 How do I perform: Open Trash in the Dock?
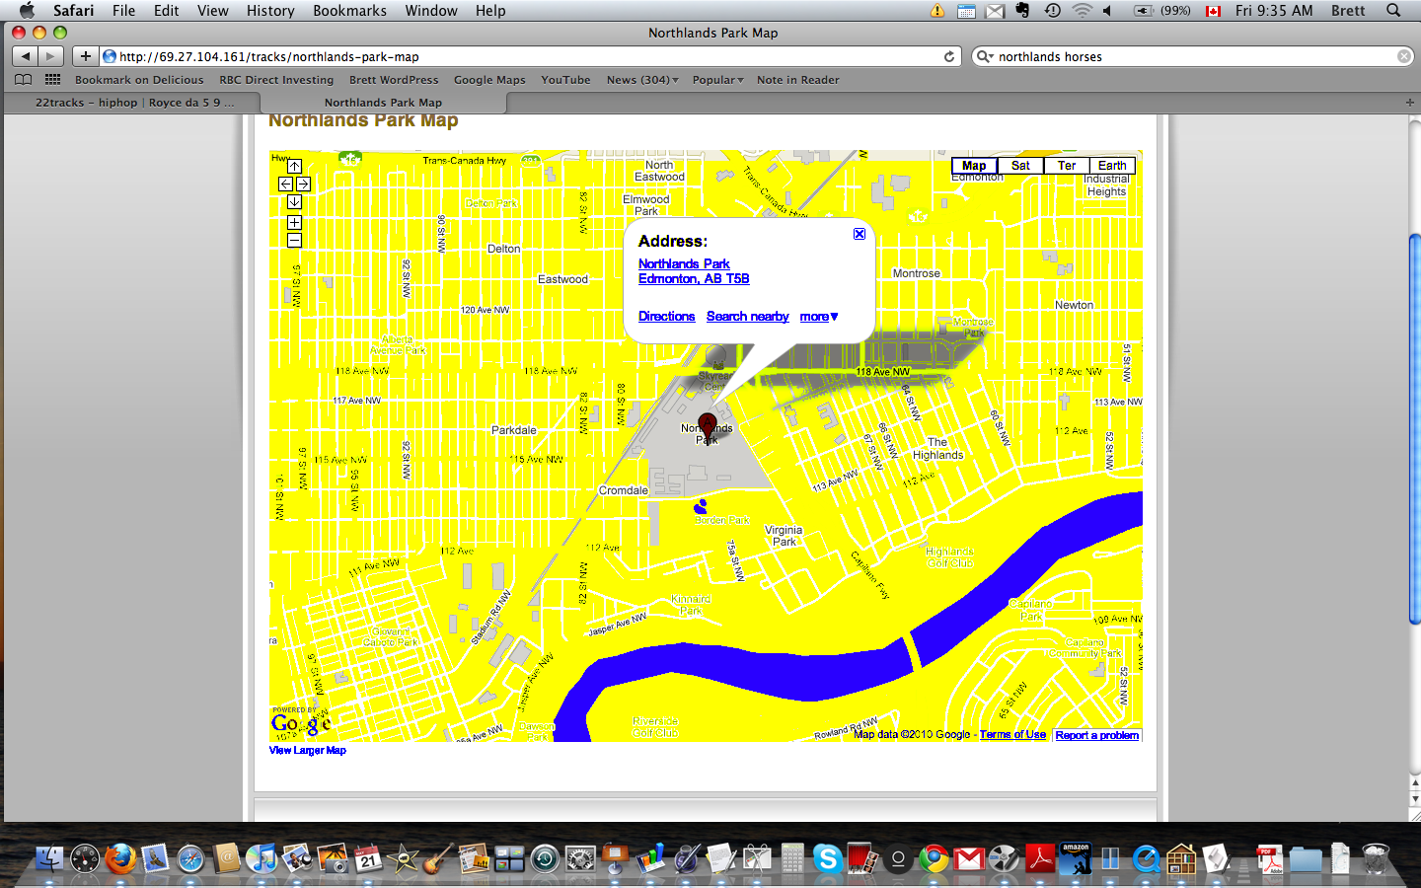(1375, 858)
